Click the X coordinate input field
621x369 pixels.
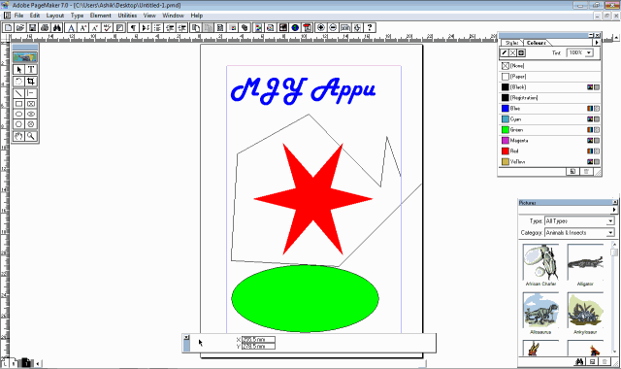258,340
